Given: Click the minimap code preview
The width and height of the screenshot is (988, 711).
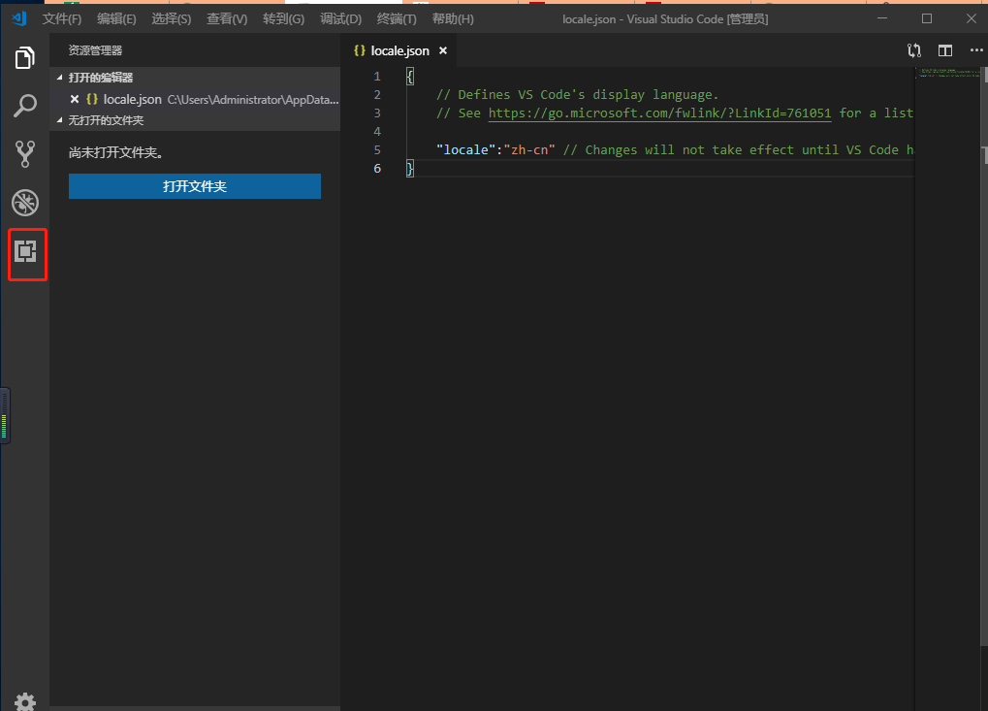Looking at the screenshot, I should (947, 73).
